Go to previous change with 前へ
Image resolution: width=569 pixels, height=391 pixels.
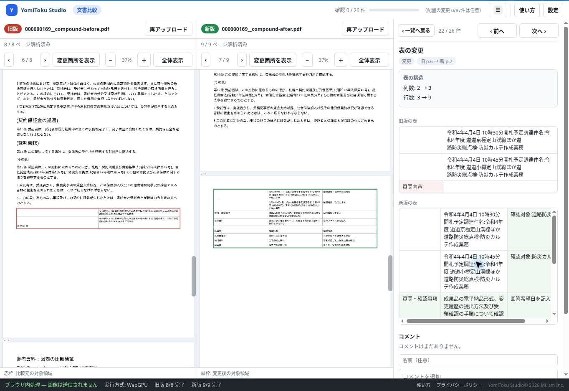(497, 31)
